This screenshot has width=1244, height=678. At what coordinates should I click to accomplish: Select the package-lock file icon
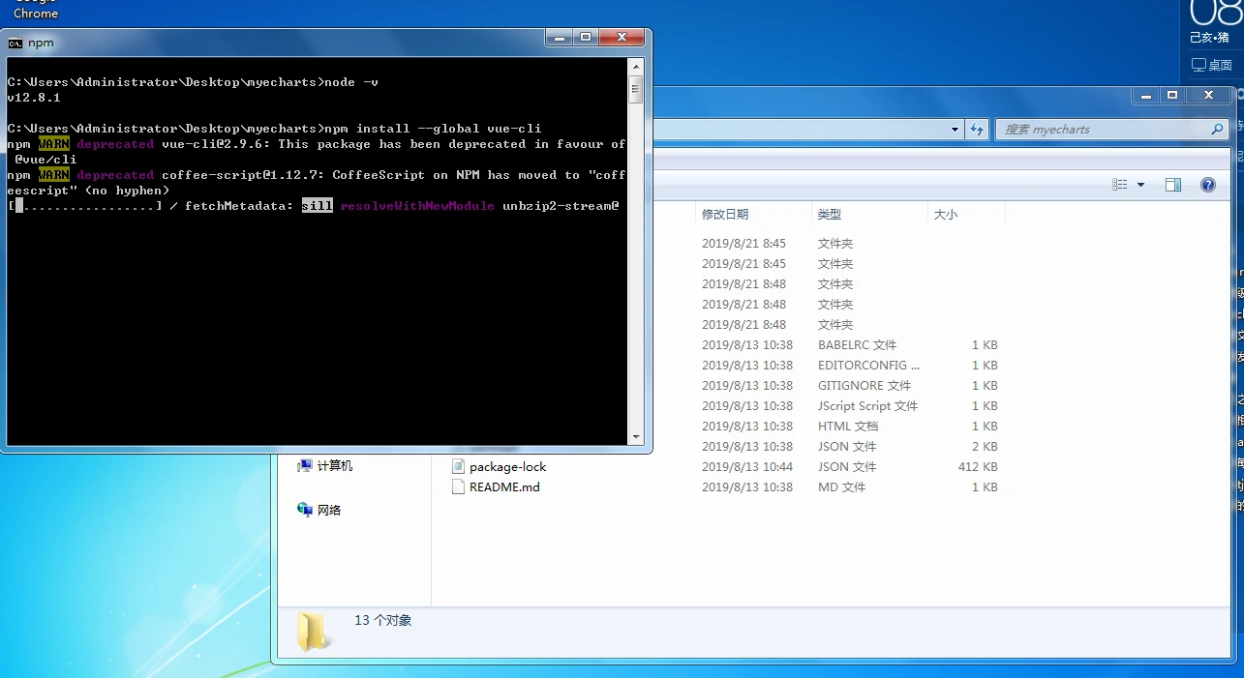459,467
